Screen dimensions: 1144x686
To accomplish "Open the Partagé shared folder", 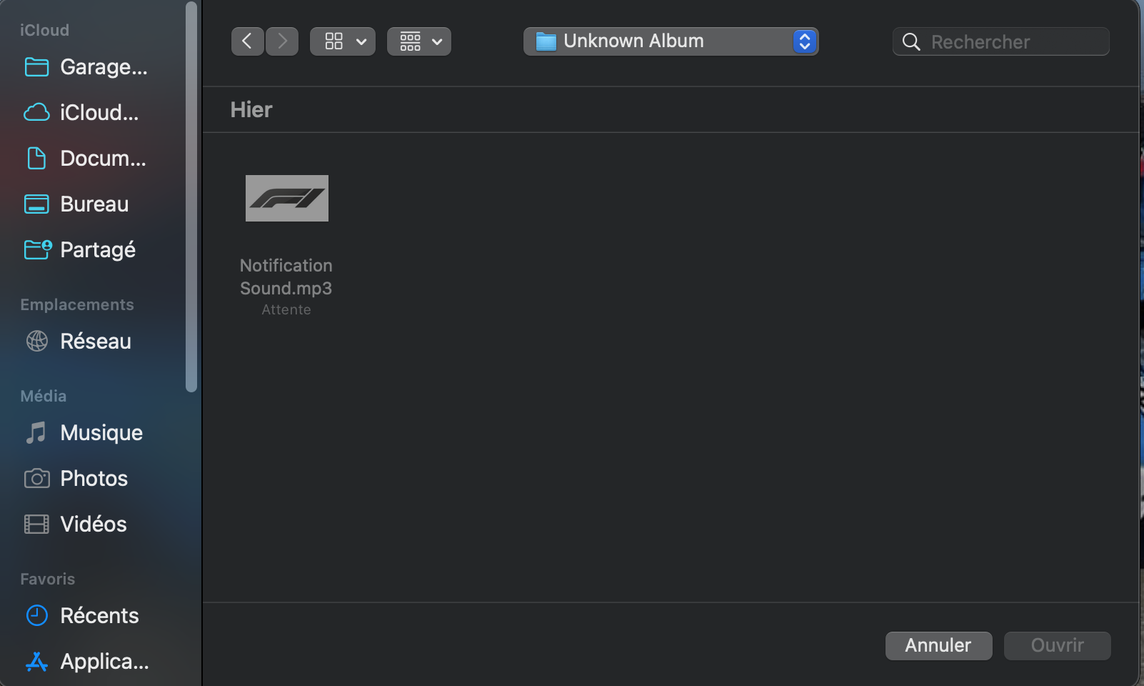I will click(79, 250).
